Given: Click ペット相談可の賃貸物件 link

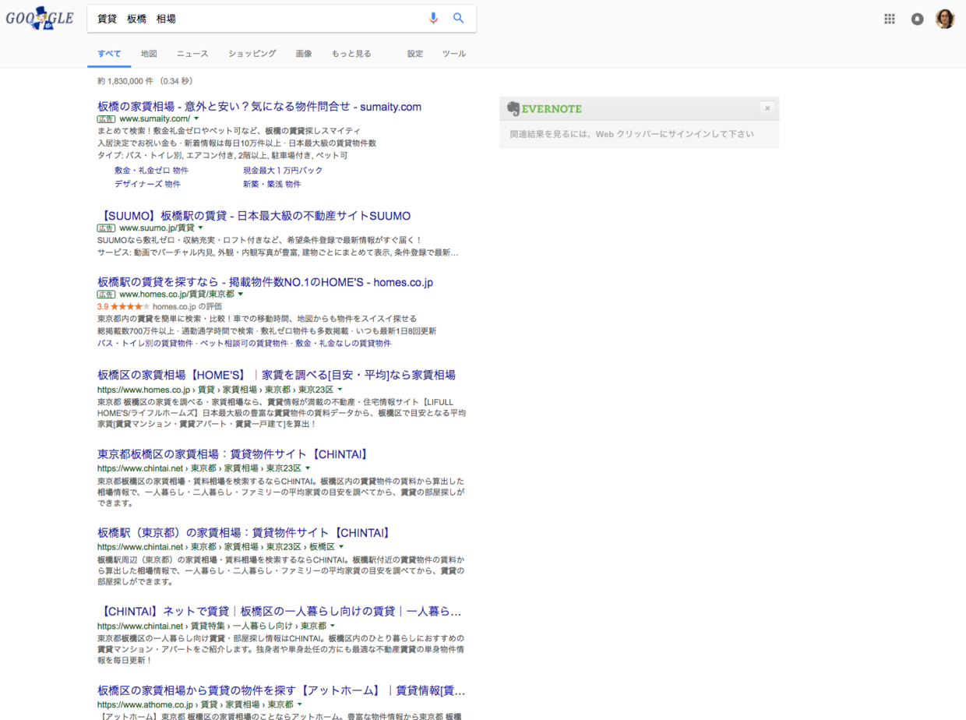Looking at the screenshot, I should pyautogui.click(x=245, y=343).
